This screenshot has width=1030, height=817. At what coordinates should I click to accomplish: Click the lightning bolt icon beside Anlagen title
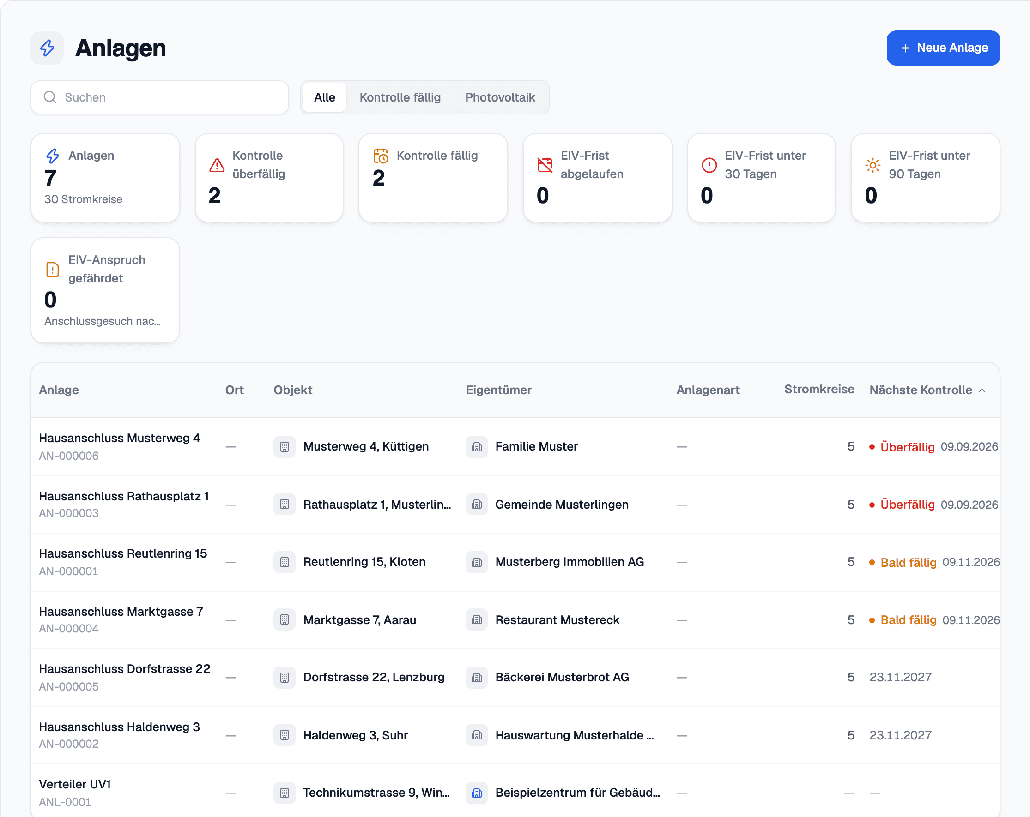tap(47, 48)
